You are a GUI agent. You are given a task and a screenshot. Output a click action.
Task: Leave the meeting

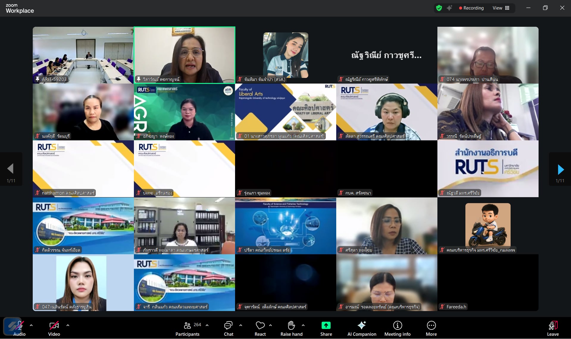(x=553, y=328)
